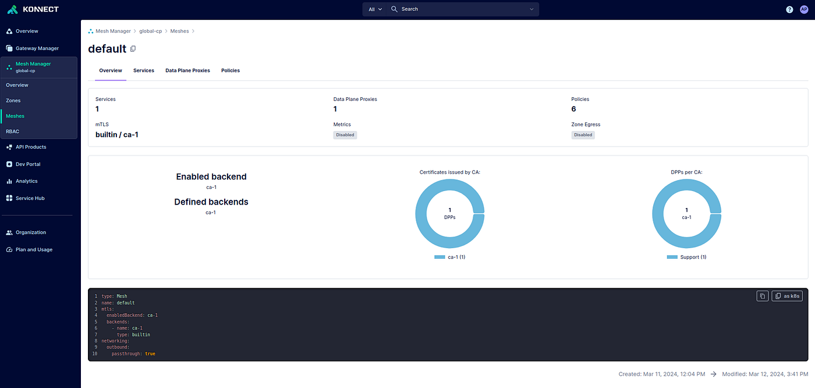The width and height of the screenshot is (815, 388).
Task: Copy the default mesh name
Action: (x=133, y=49)
